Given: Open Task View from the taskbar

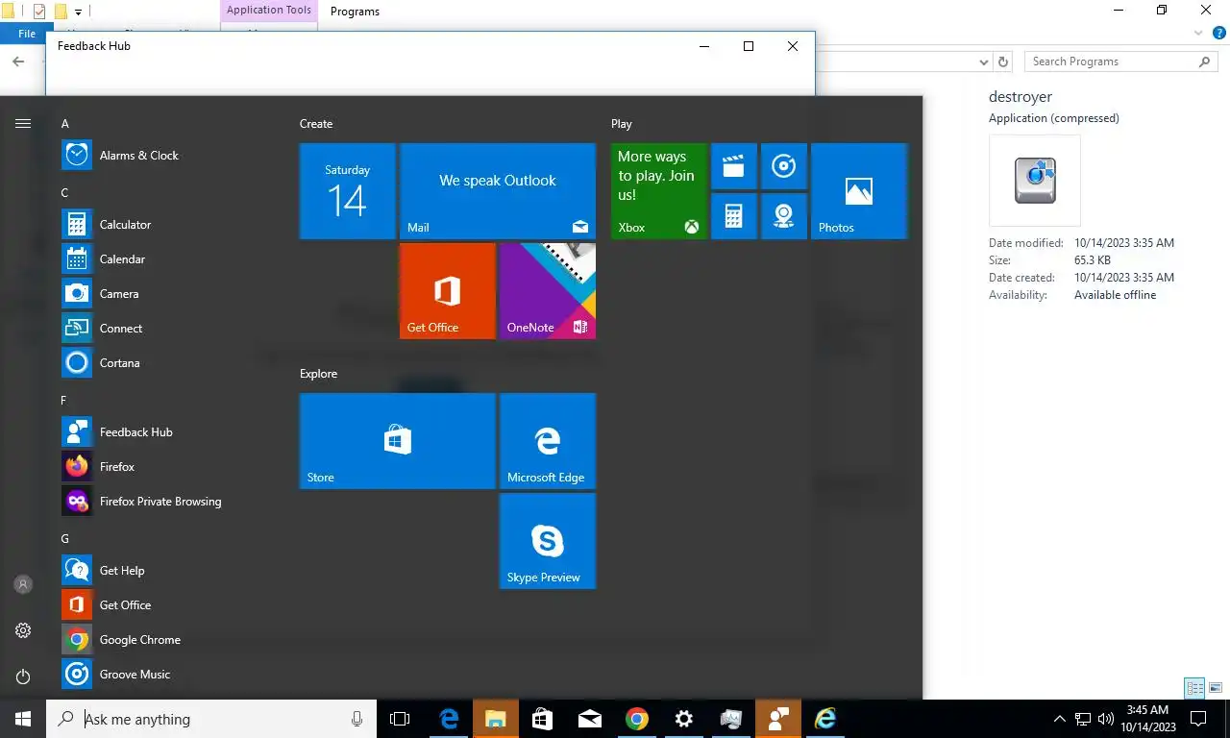Looking at the screenshot, I should (x=400, y=719).
